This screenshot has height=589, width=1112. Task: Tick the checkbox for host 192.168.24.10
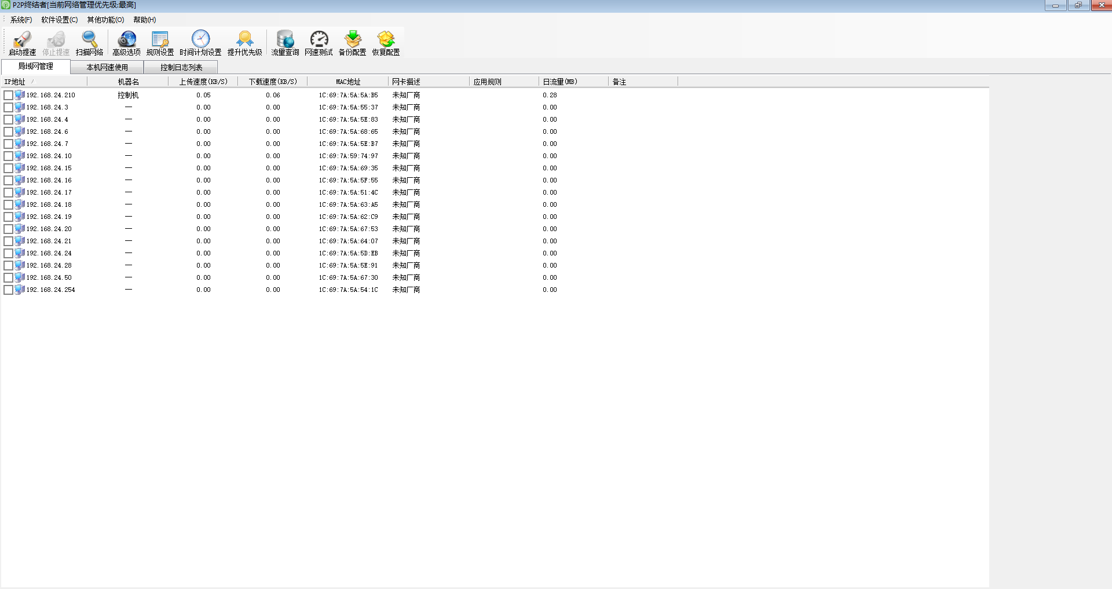[8, 156]
